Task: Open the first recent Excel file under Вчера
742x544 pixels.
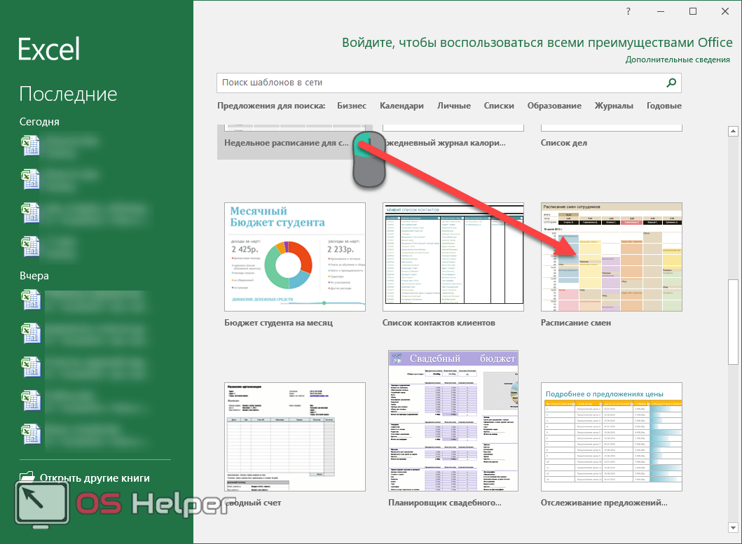Action: pyautogui.click(x=31, y=300)
